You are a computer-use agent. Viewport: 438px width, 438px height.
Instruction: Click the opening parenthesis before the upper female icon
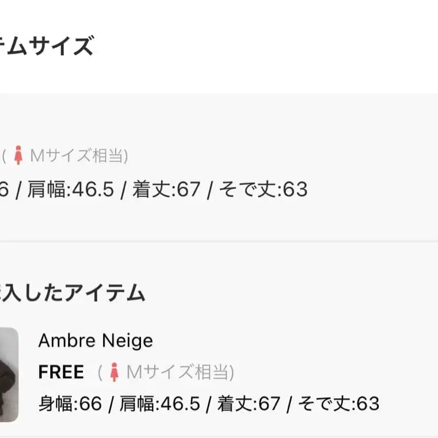tap(4, 155)
